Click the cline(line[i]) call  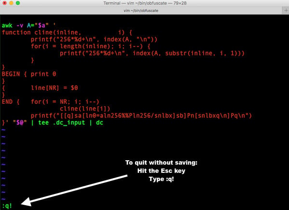pyautogui.click(x=85, y=109)
